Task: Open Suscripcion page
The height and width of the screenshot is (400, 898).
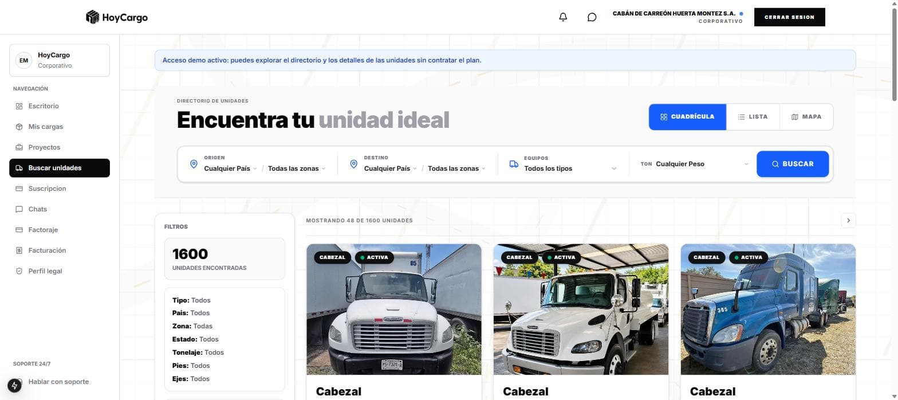Action: 60,189
